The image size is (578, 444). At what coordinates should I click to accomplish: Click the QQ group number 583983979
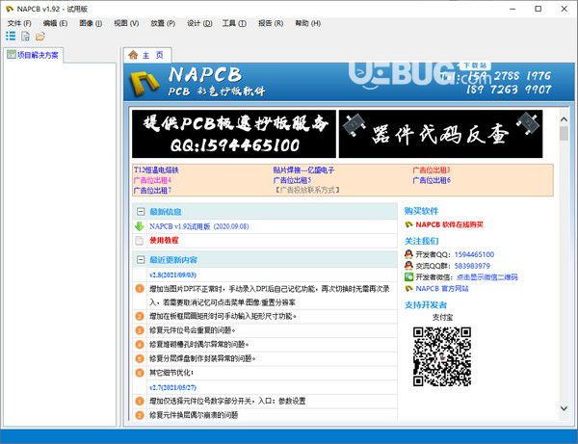[472, 266]
